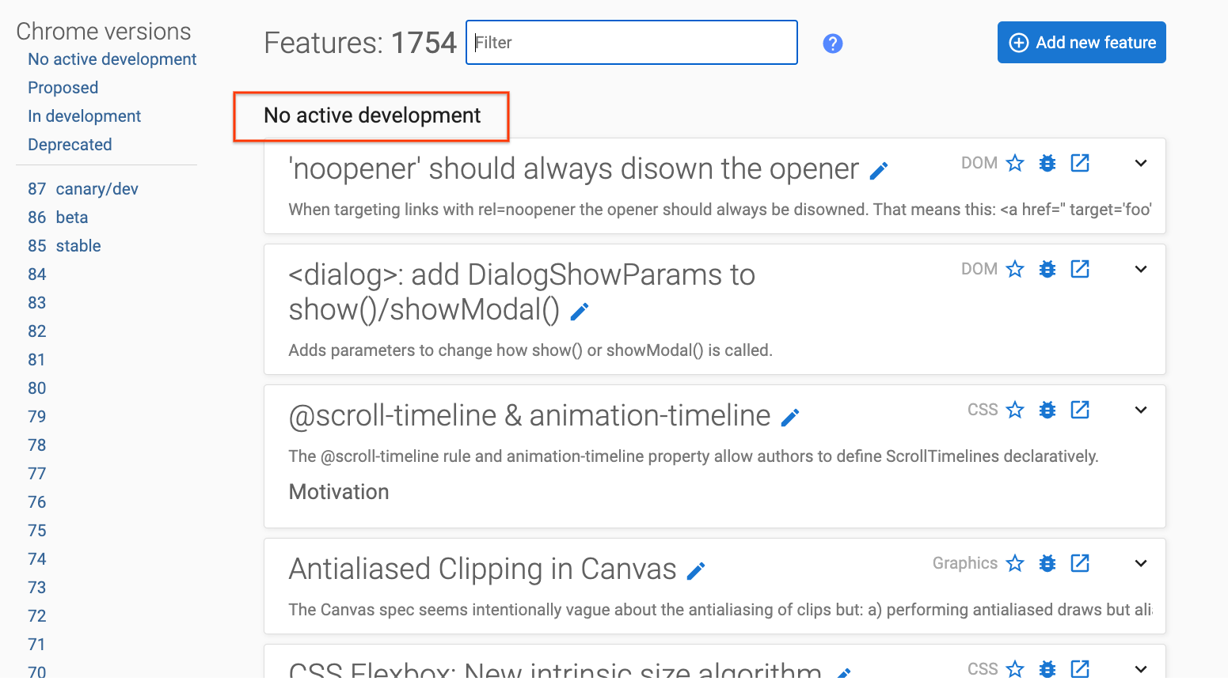Open the Deprecated features section
The width and height of the screenshot is (1228, 681).
click(x=70, y=144)
